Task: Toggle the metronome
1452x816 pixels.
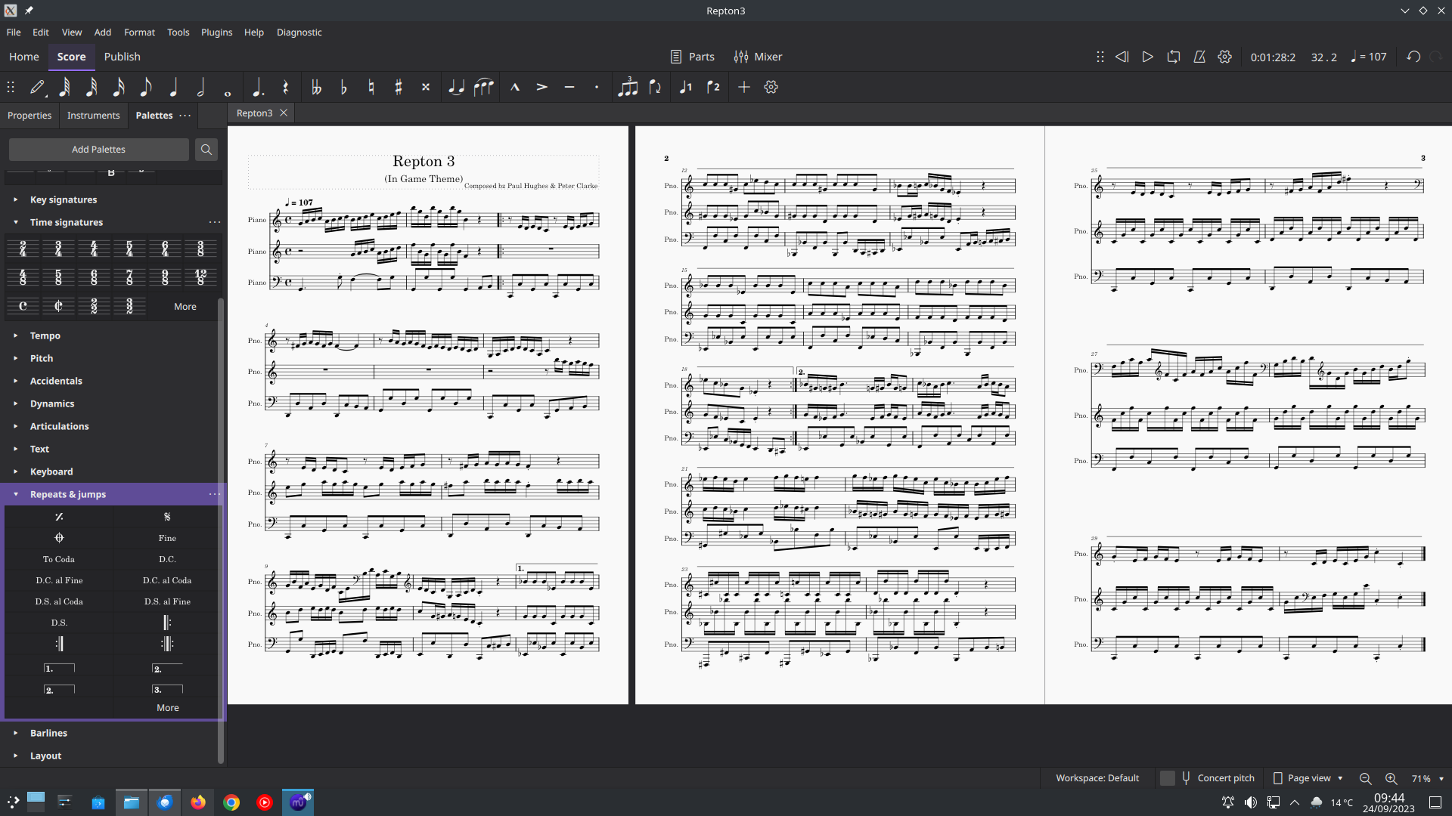Action: (1199, 57)
